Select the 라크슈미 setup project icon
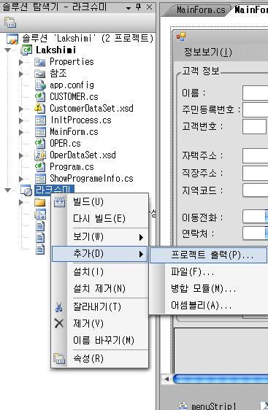Screen dimensions: 268x410 coord(26,190)
